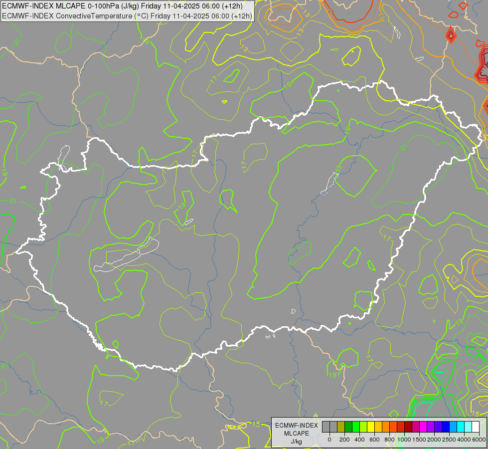Image resolution: width=488 pixels, height=449 pixels.
Task: Click the pale cyan swatch right of the 4000 tick
Action: 469,427
